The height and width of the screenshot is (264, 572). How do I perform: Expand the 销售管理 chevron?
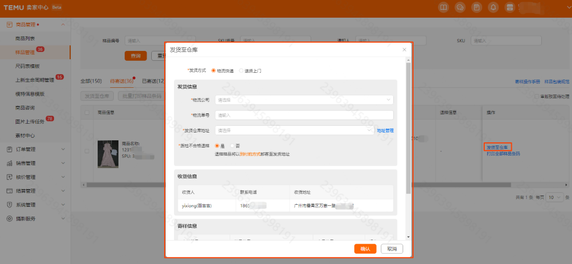coord(63,163)
